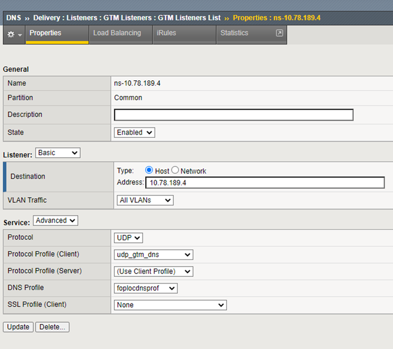Switch to the Load Balancing tab
This screenshot has height=349, width=393.
(x=117, y=33)
